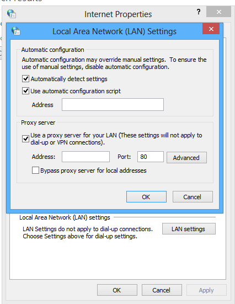Image resolution: width=235 pixels, height=304 pixels.
Task: Cancel the LAN Settings dialog
Action: (193, 197)
